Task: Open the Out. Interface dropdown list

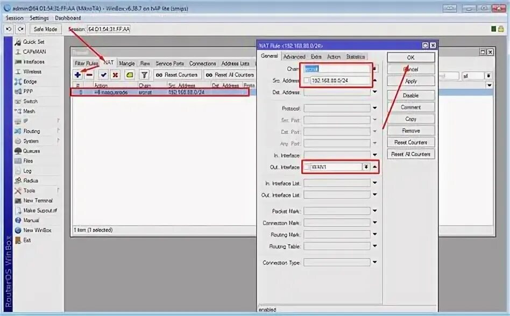Action: click(366, 167)
